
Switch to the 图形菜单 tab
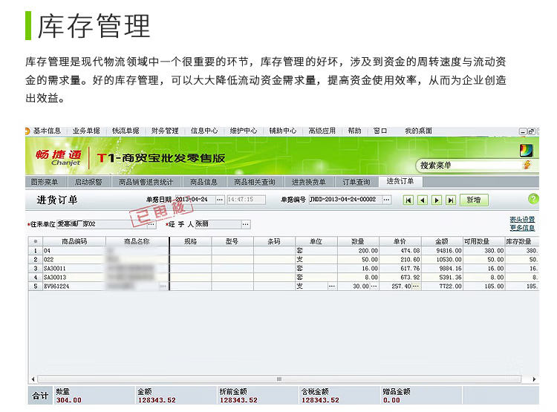pos(45,182)
